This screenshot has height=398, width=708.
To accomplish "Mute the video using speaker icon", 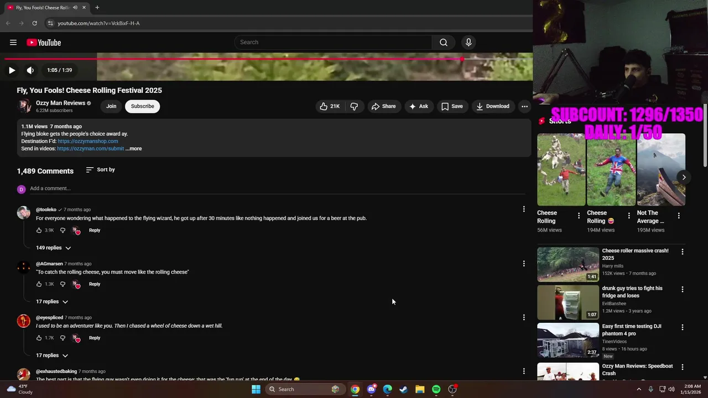I will pyautogui.click(x=30, y=70).
